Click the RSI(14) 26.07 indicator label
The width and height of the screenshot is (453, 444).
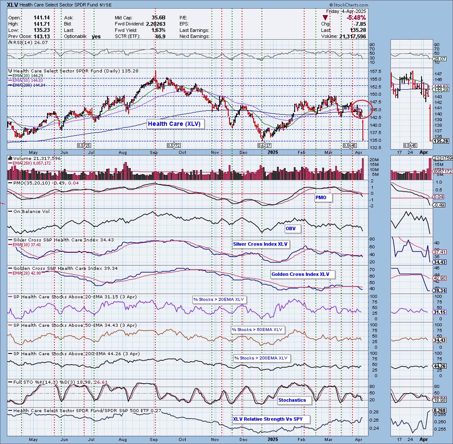click(28, 42)
